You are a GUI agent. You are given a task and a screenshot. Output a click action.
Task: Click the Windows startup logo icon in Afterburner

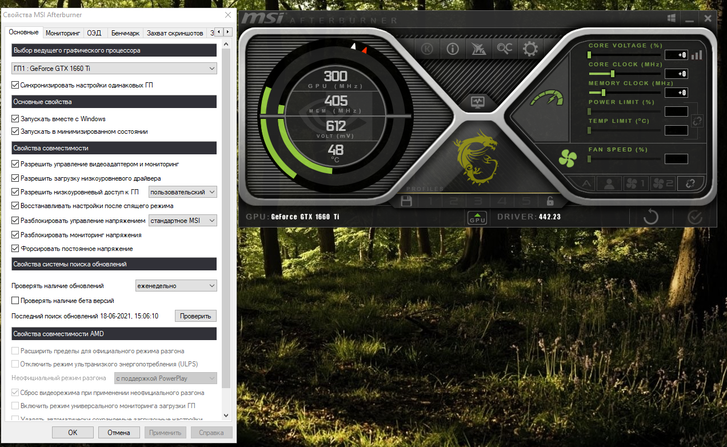(671, 18)
